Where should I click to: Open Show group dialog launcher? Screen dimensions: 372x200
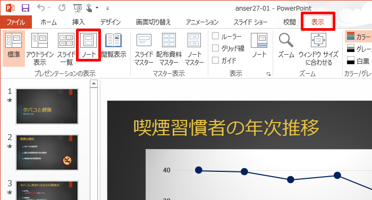click(268, 74)
